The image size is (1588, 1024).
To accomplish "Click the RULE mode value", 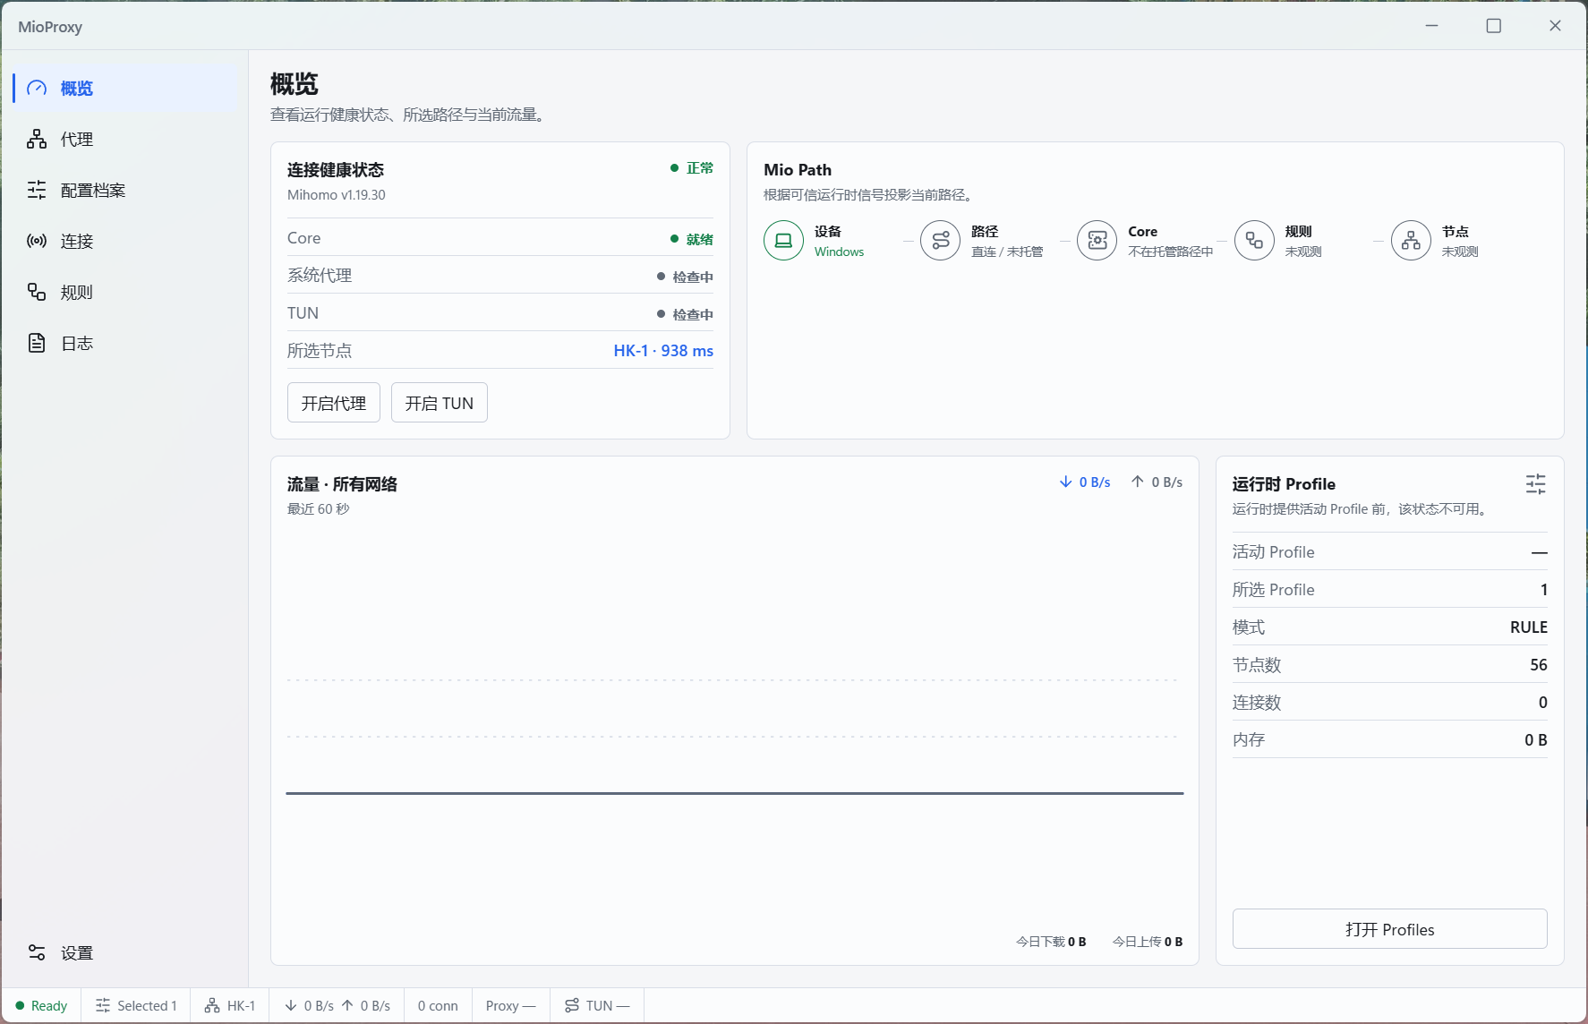I will click(1529, 627).
